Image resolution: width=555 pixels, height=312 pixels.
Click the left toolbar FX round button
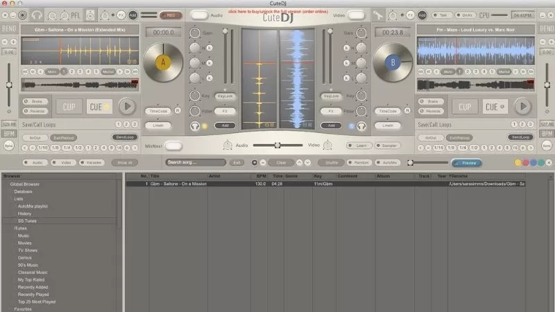click(121, 15)
